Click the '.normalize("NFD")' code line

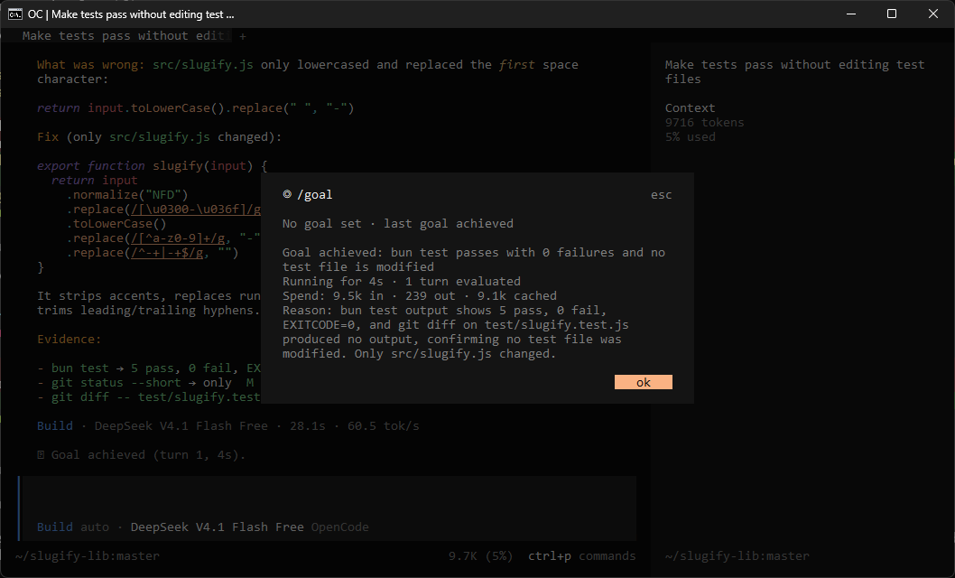coord(126,195)
